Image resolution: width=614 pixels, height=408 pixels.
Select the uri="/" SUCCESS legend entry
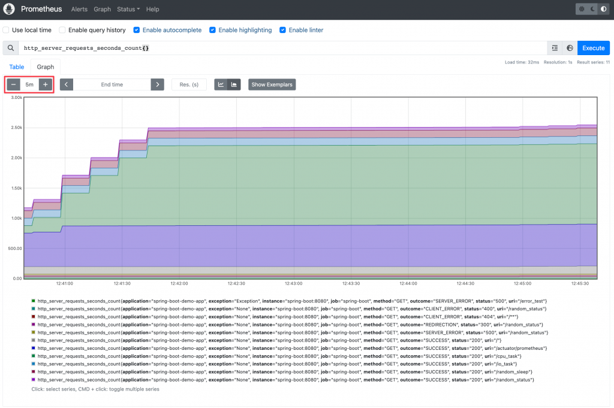[266, 340]
